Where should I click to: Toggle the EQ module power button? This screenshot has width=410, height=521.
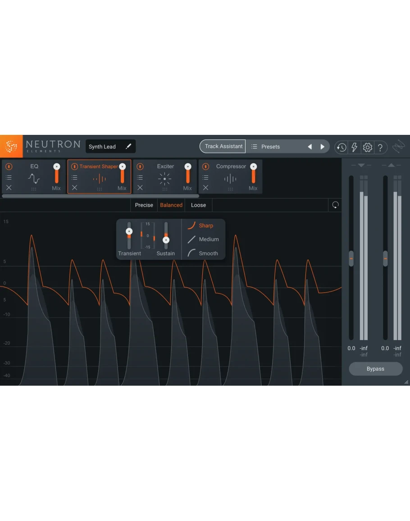[9, 166]
